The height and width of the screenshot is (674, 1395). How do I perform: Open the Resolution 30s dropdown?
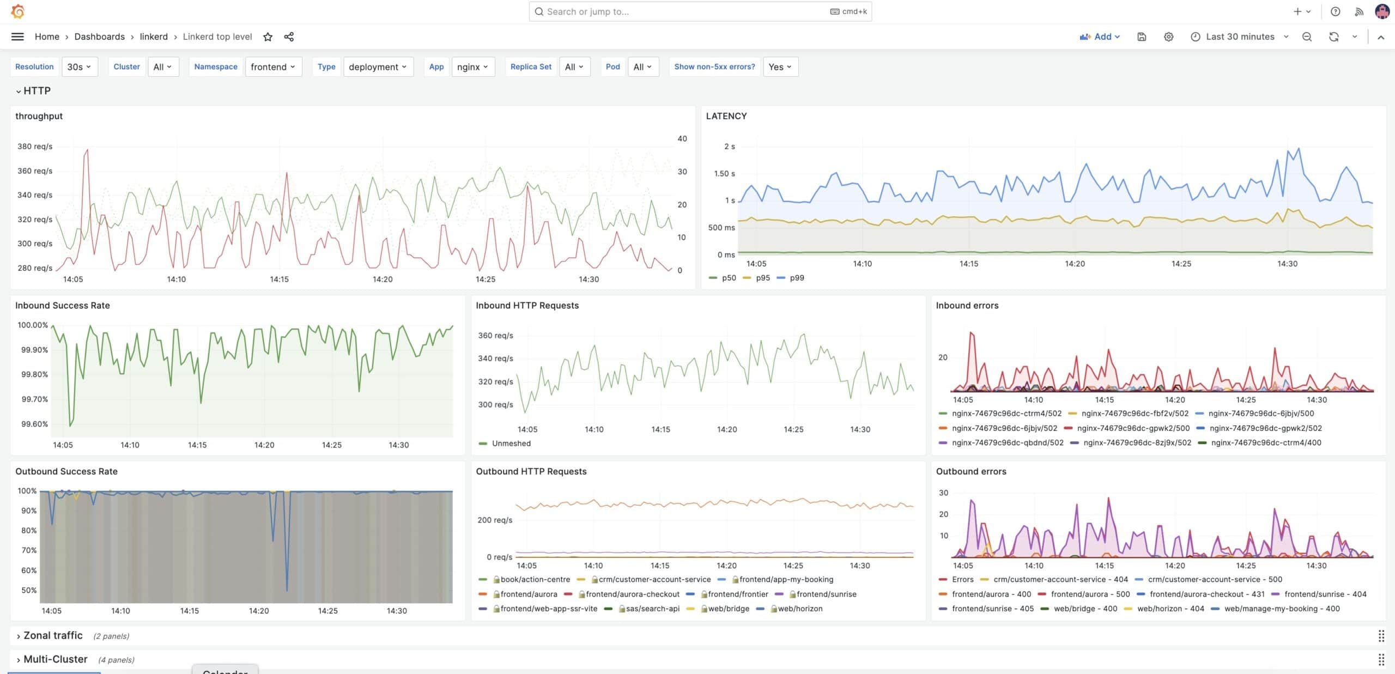(80, 66)
